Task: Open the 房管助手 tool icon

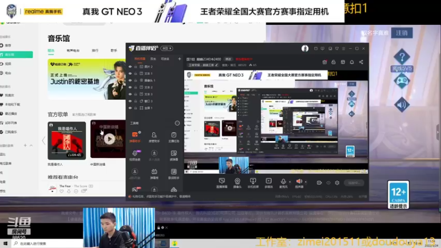Action: (x=154, y=137)
